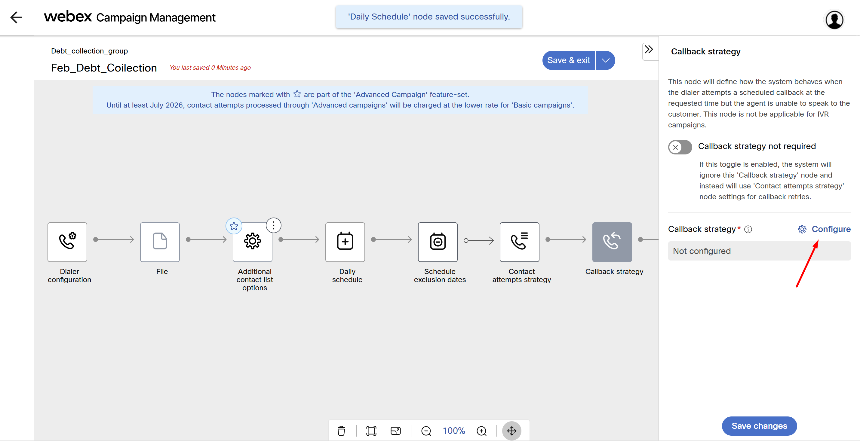
Task: Collapse the Callback strategy side panel
Action: (x=649, y=50)
